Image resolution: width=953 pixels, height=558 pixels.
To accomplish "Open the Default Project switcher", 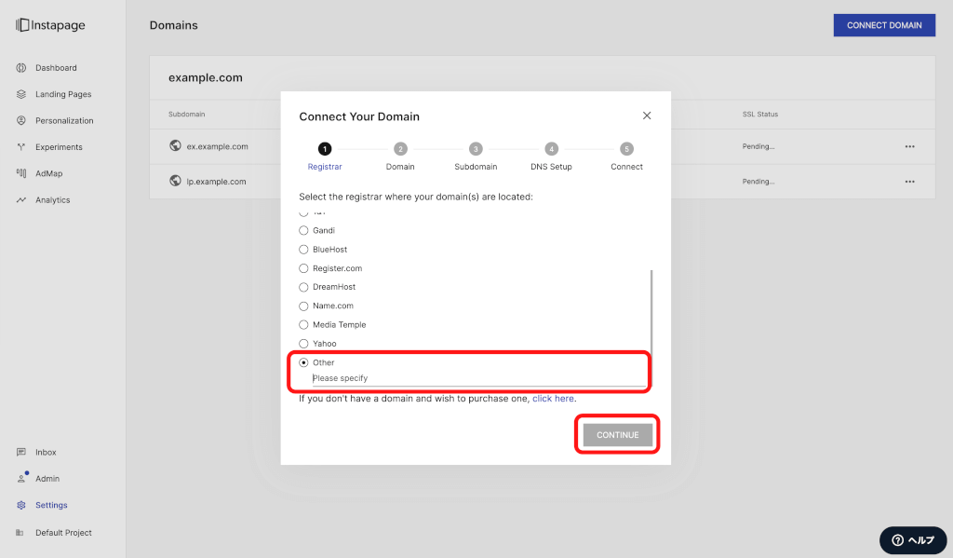I will [x=62, y=533].
